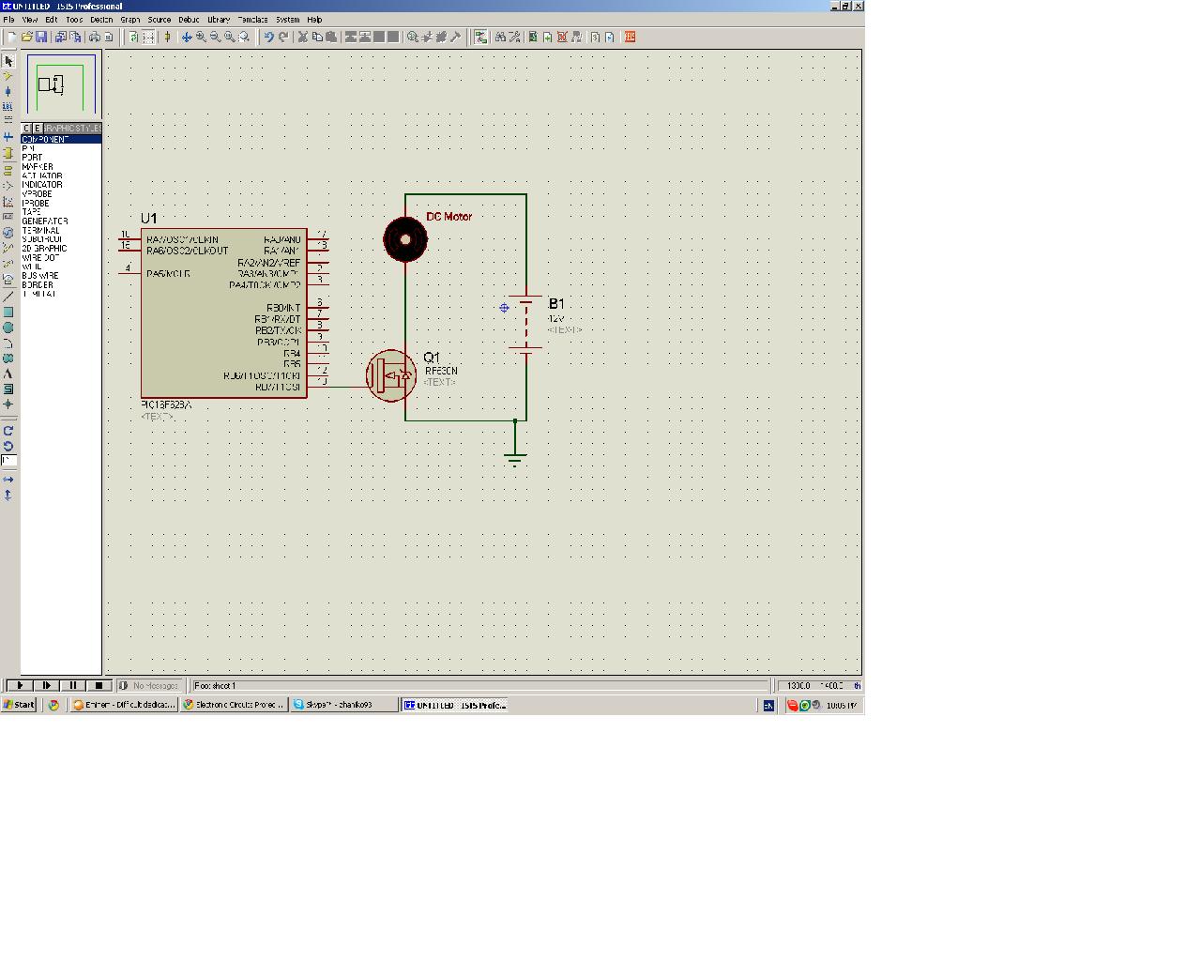
Task: Toggle the wire autorouter
Action: pyautogui.click(x=480, y=37)
